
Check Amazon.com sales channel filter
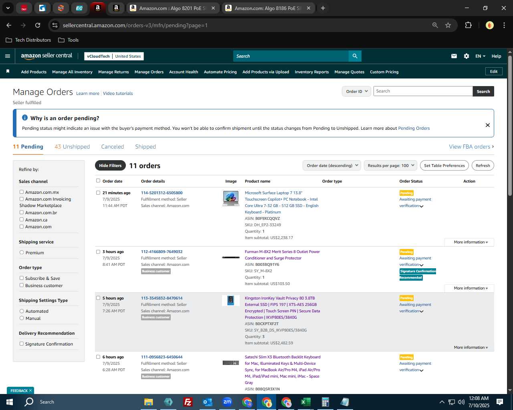(22, 226)
